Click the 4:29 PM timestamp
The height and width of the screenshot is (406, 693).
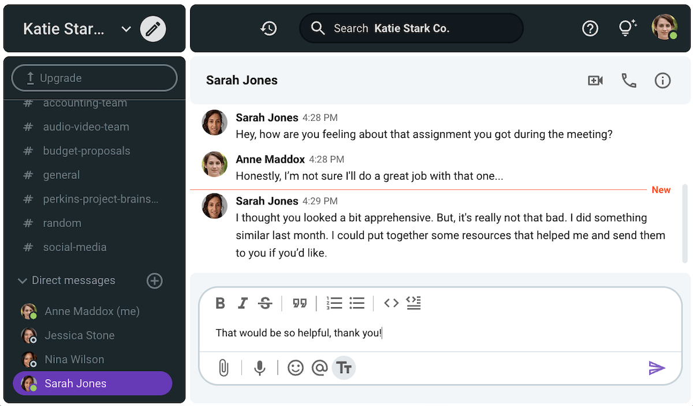(x=321, y=202)
